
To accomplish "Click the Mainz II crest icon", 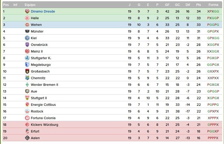I will [27, 51].
